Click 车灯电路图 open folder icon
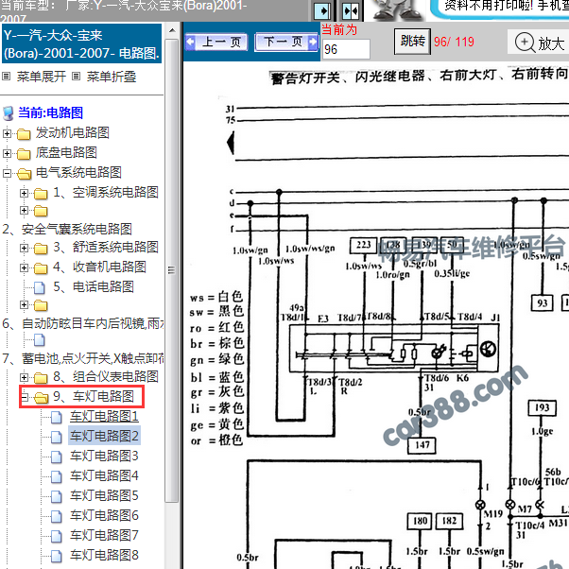The width and height of the screenshot is (569, 569). [42, 398]
